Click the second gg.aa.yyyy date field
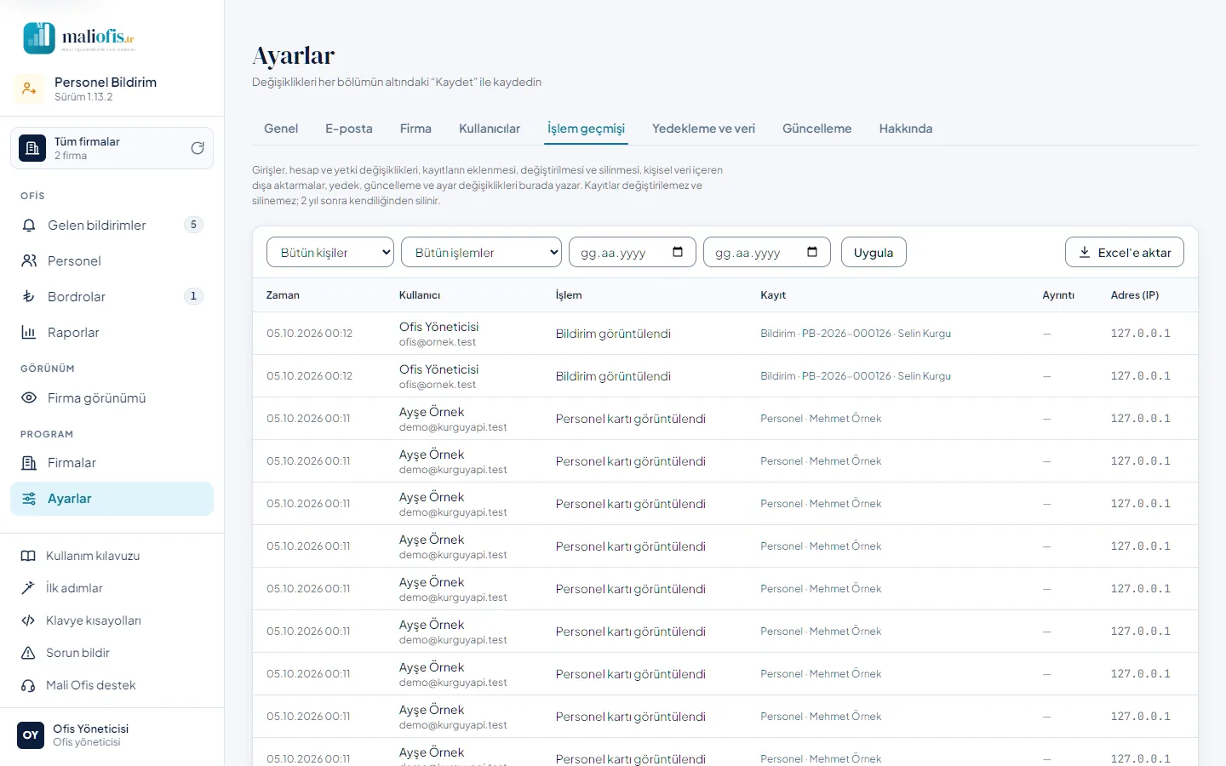This screenshot has width=1226, height=766. click(x=767, y=252)
